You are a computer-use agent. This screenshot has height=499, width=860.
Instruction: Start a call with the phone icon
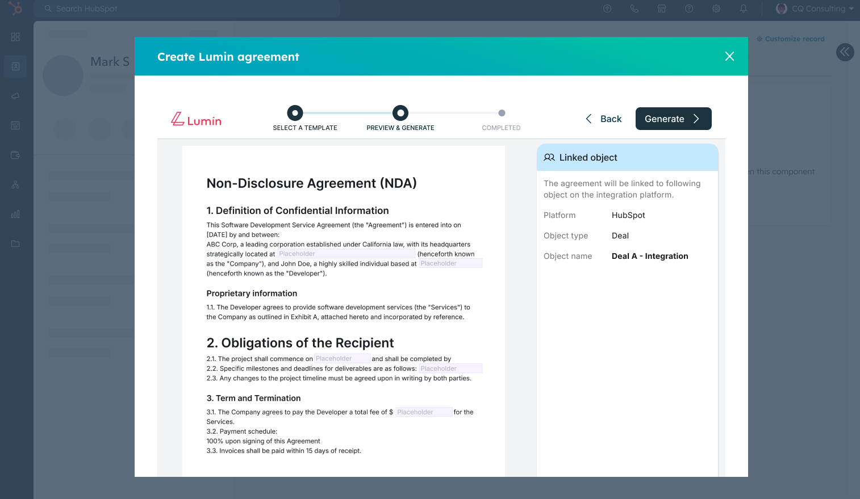pos(634,9)
